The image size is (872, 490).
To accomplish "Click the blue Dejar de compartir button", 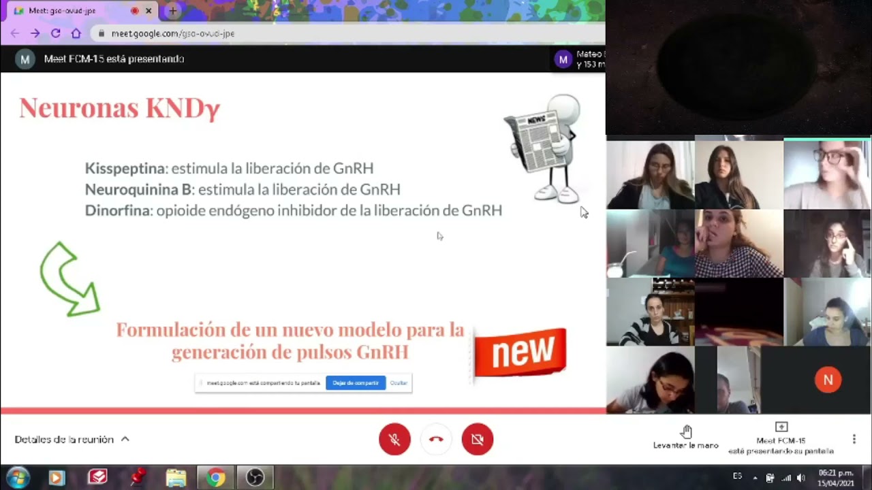I will [x=356, y=383].
